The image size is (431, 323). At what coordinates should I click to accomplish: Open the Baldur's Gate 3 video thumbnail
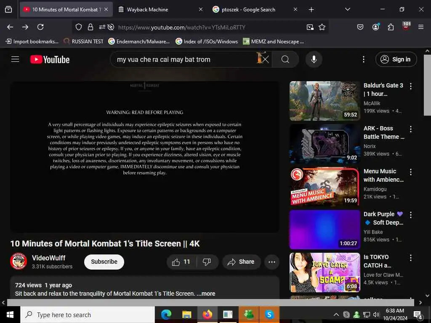tap(325, 101)
